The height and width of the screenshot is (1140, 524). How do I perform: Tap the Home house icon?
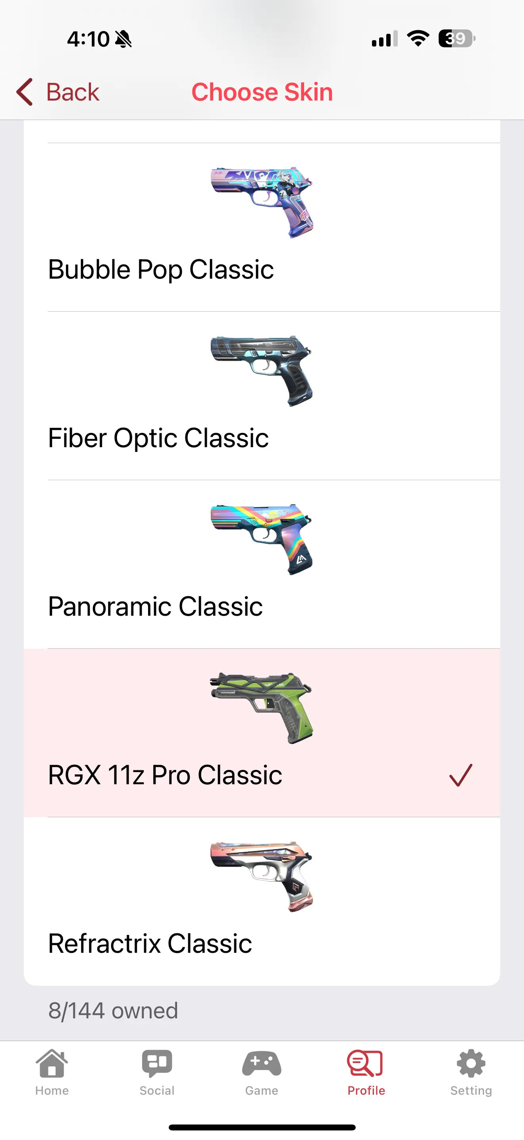click(x=52, y=1063)
